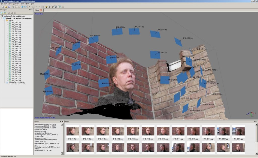Toggle the textured model view mode
Image resolution: width=258 pixels, height=158 pixels.
pyautogui.click(x=56, y=7)
